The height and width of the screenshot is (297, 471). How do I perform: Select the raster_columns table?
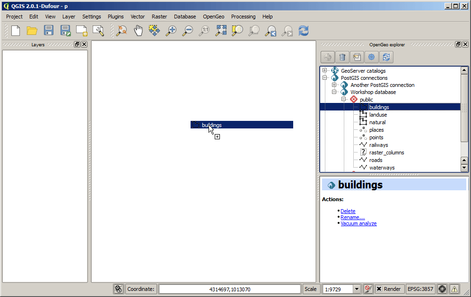(387, 153)
